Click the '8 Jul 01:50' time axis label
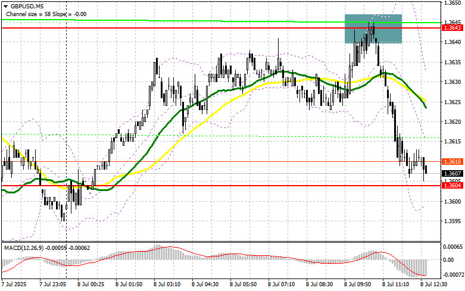This screenshot has height=291, width=465. pos(129,284)
